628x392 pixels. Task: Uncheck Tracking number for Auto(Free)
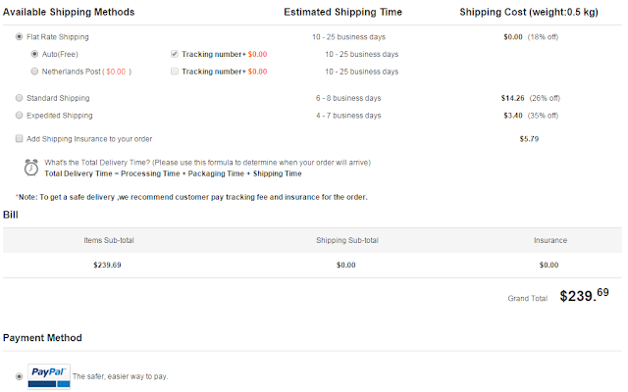174,54
